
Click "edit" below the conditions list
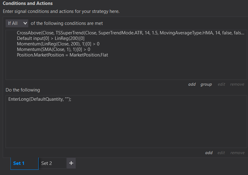222,84
